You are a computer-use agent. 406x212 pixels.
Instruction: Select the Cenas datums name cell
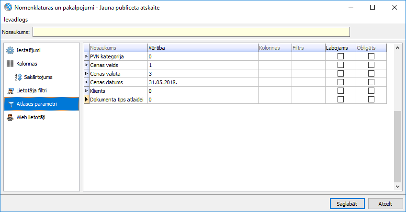[x=118, y=82]
